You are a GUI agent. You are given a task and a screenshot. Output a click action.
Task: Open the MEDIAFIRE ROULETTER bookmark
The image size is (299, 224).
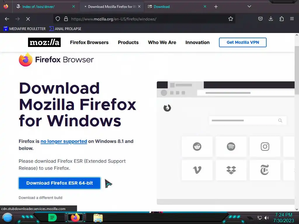point(25,29)
